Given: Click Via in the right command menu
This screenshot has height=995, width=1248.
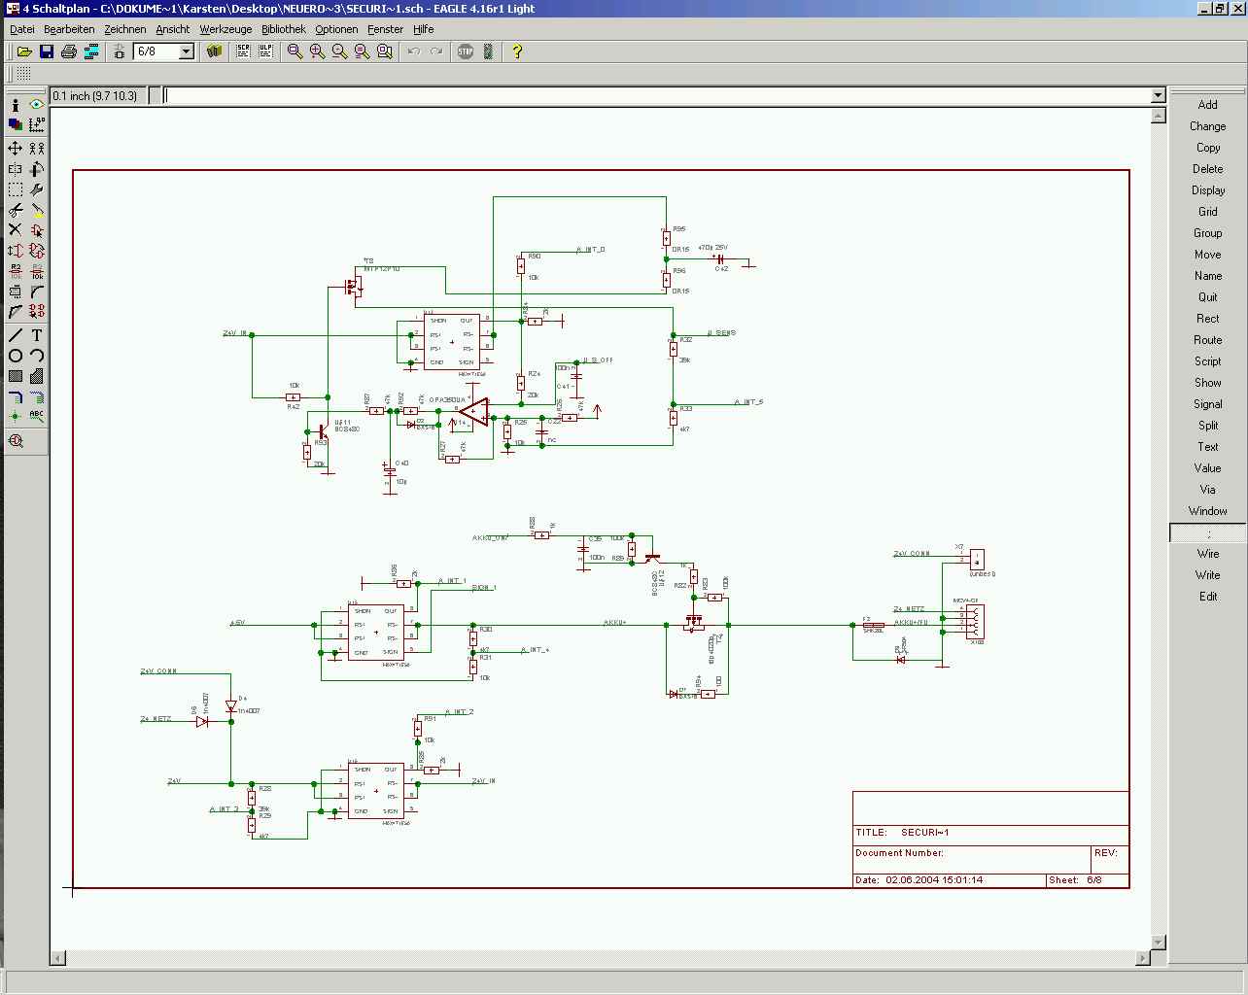Looking at the screenshot, I should coord(1207,490).
